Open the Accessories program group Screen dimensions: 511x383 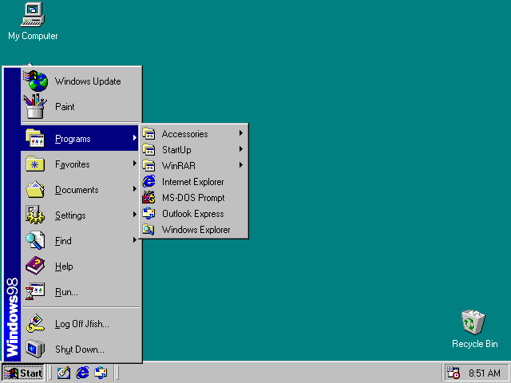[193, 133]
